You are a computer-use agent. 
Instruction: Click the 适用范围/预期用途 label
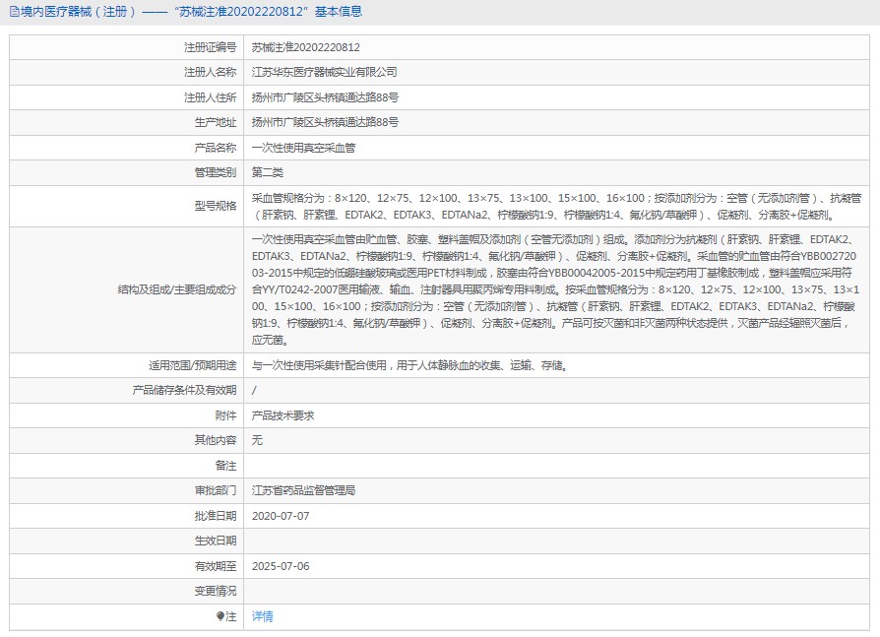pyautogui.click(x=193, y=365)
